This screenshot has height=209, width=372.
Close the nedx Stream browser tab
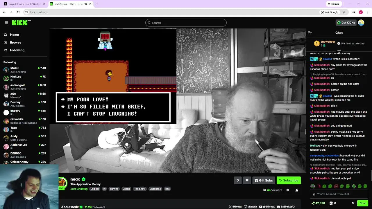(x=90, y=4)
